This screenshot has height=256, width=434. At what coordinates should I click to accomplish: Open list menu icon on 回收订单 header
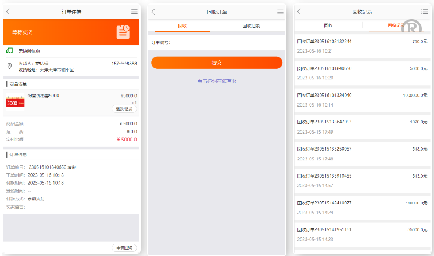click(280, 12)
